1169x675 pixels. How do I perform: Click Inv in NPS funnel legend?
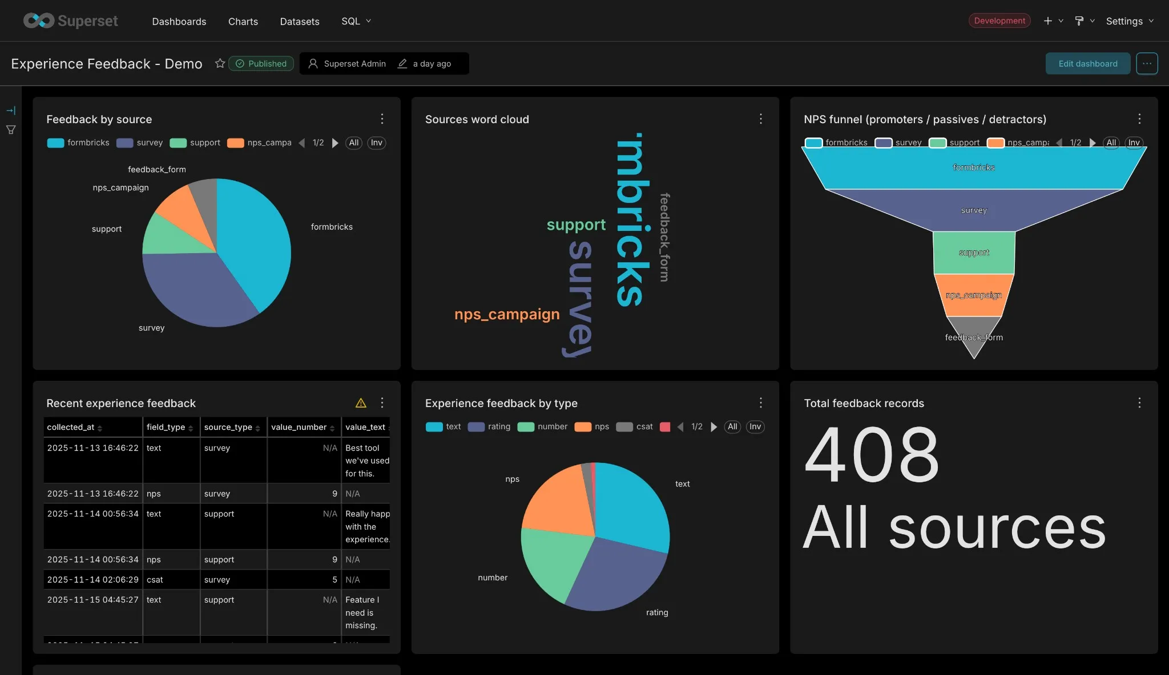pos(1134,143)
